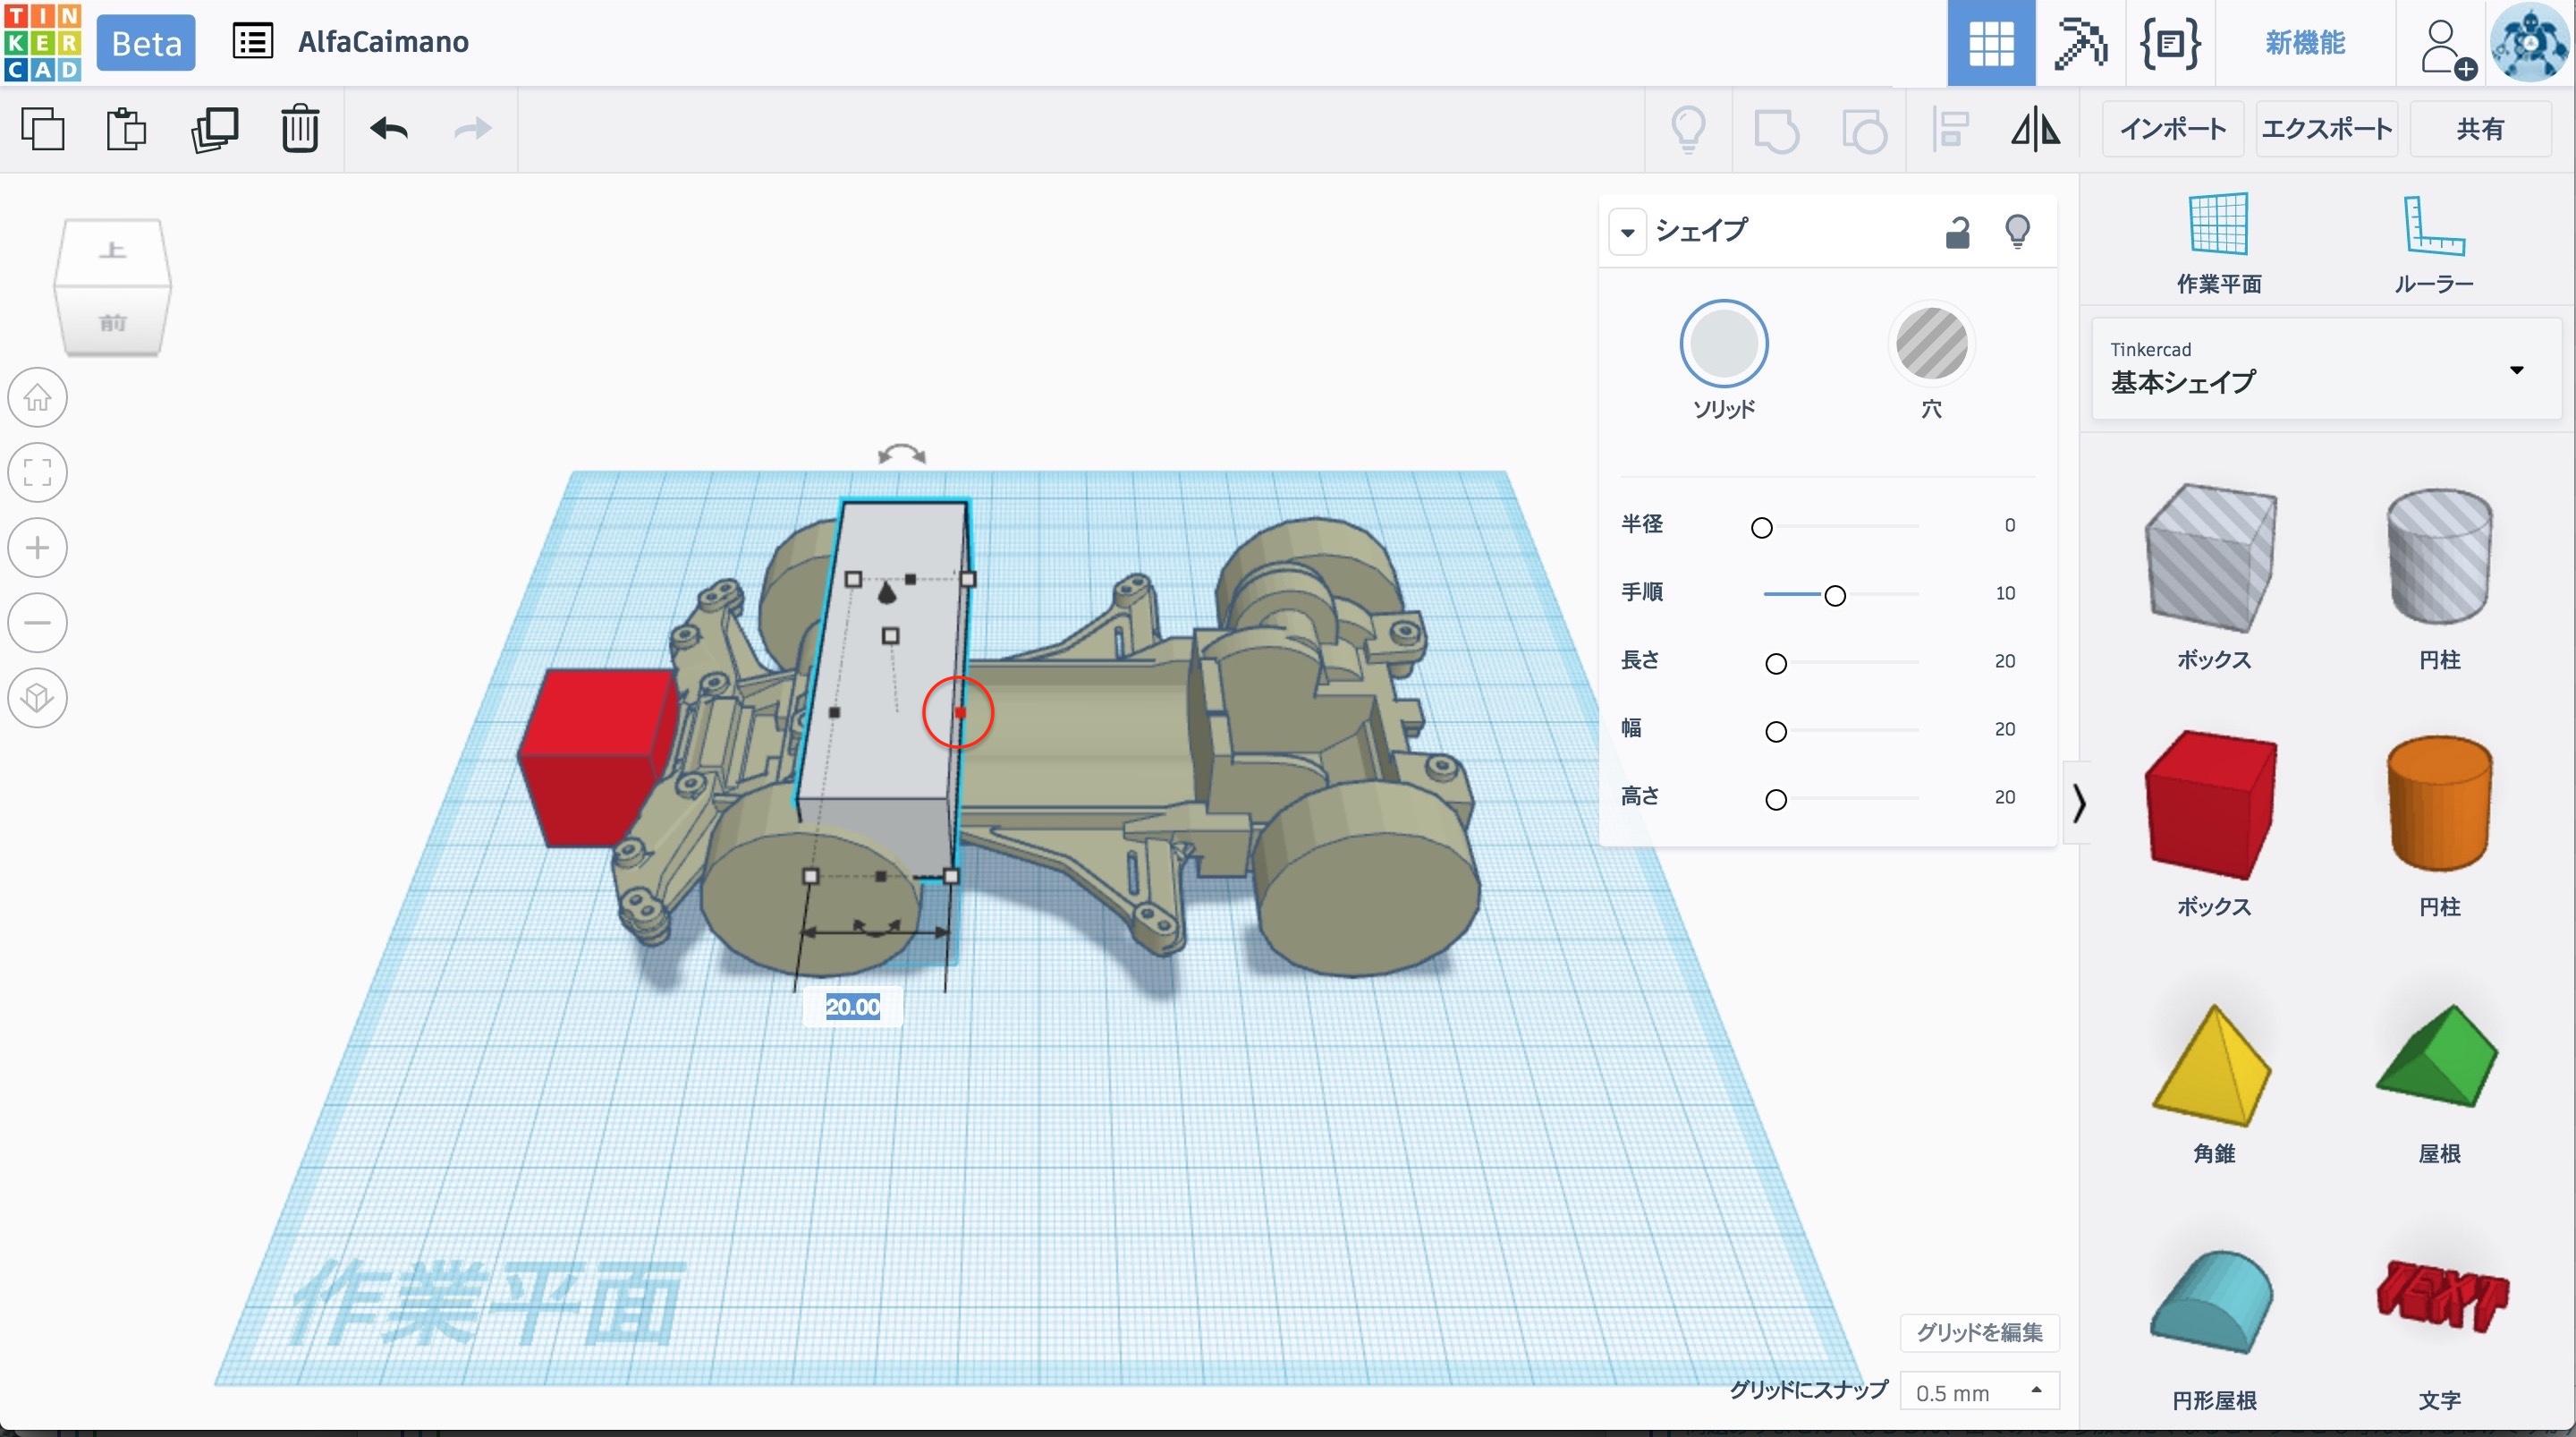This screenshot has width=2576, height=1437.
Task: Toggle the shape lock icon
Action: click(x=1957, y=232)
